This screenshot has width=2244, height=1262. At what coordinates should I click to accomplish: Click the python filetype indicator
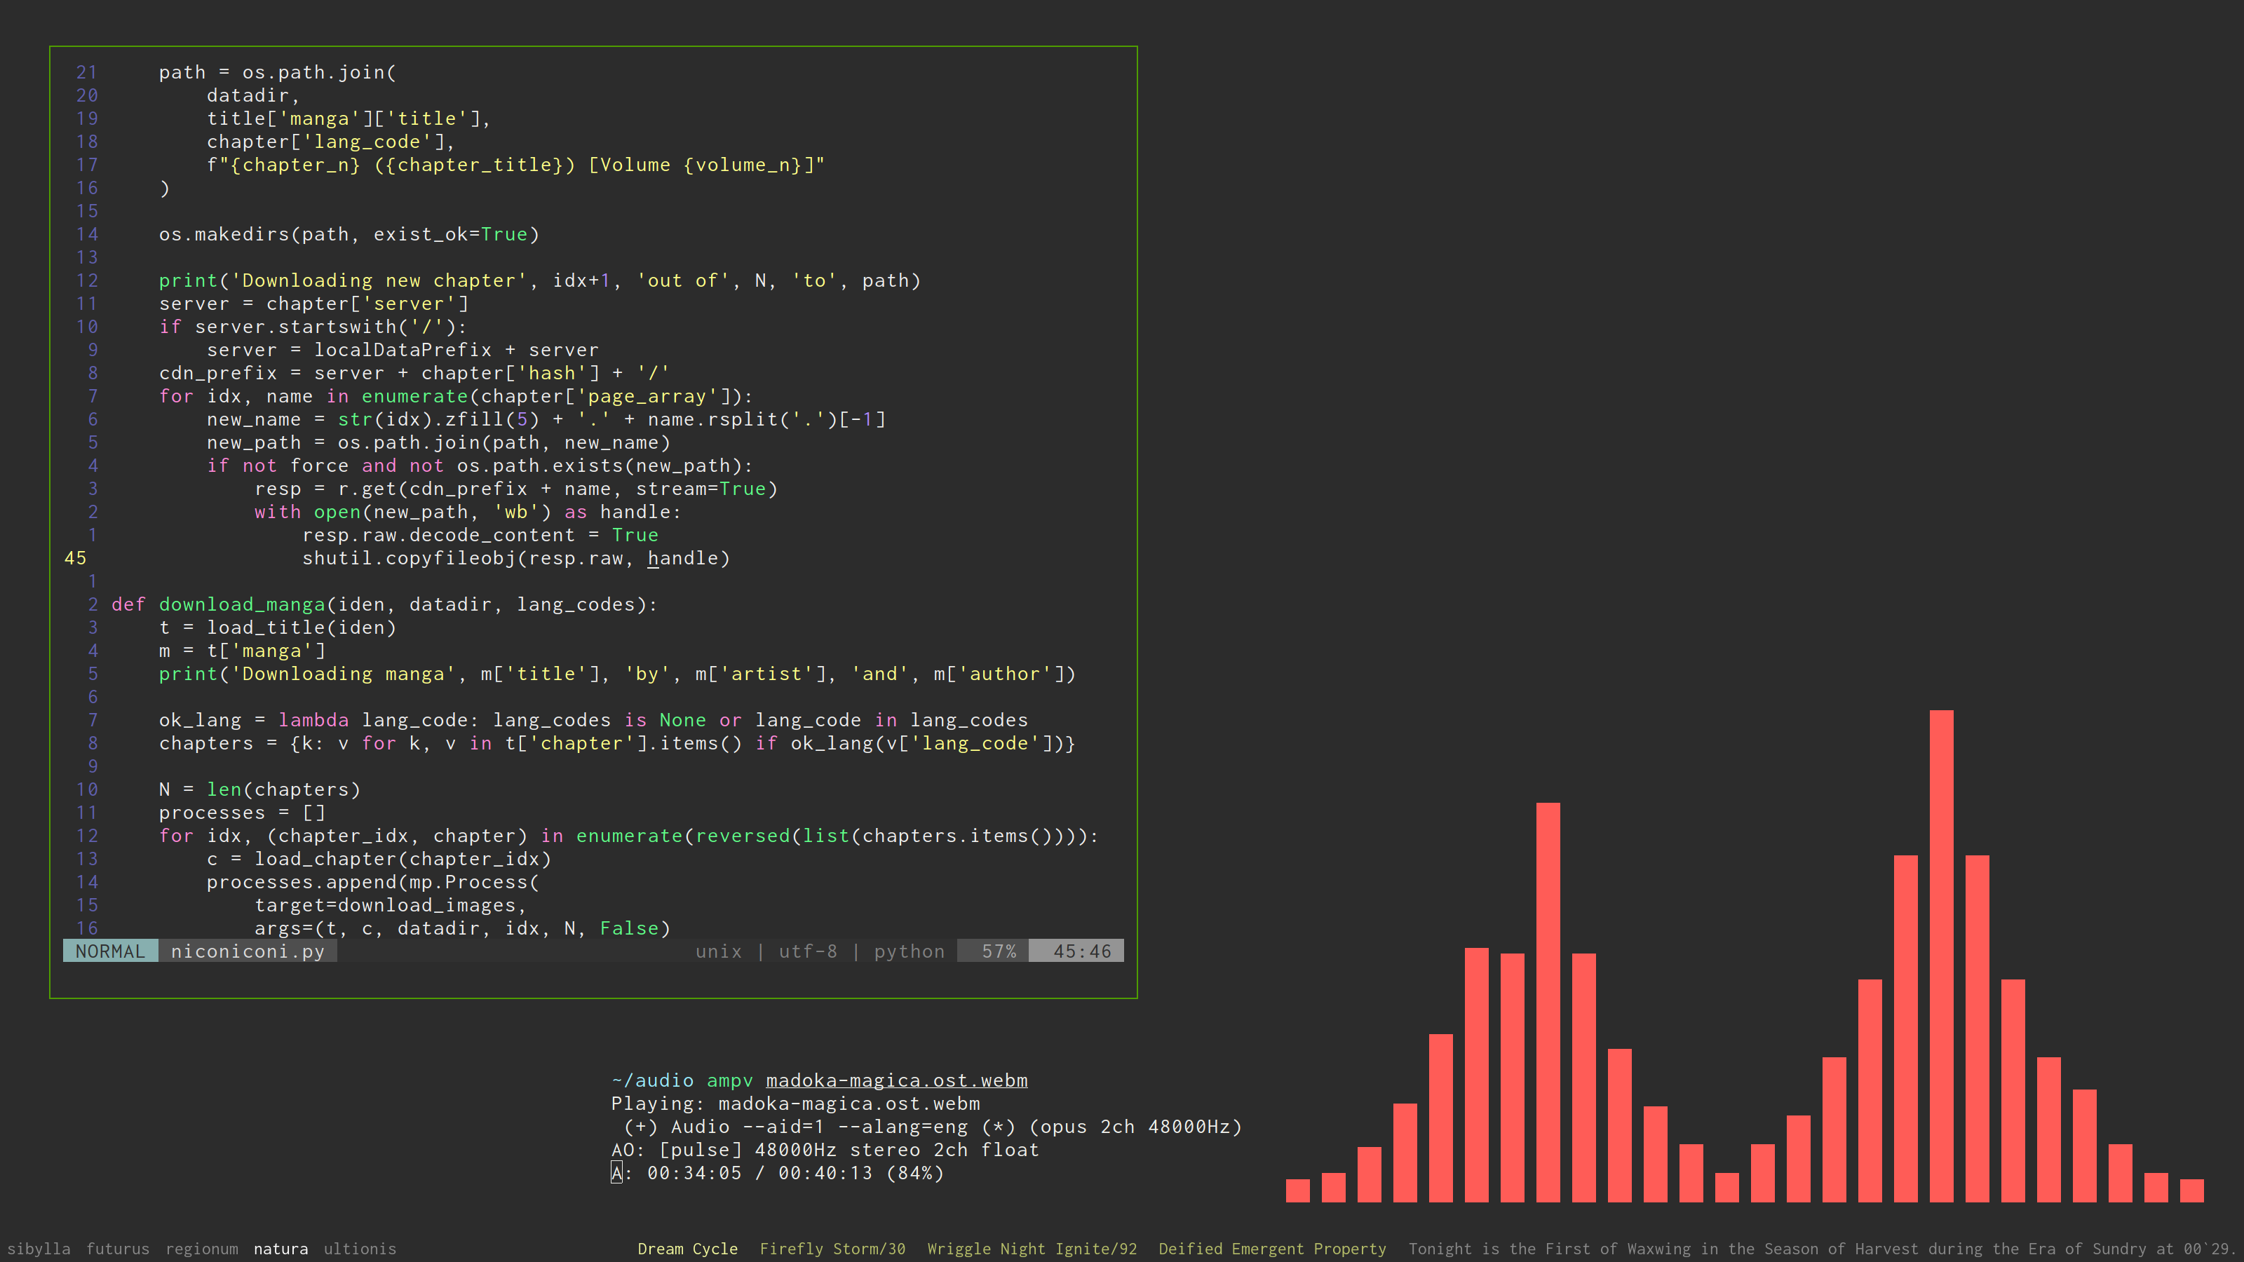click(x=909, y=951)
